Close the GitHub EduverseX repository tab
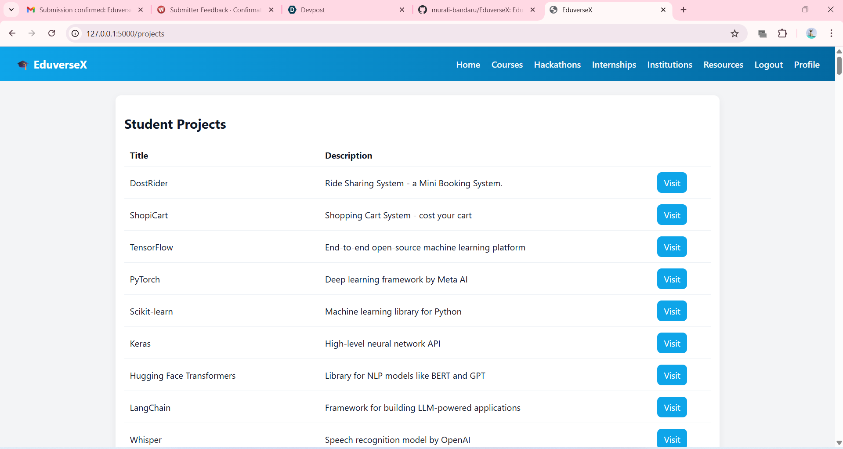 (533, 10)
